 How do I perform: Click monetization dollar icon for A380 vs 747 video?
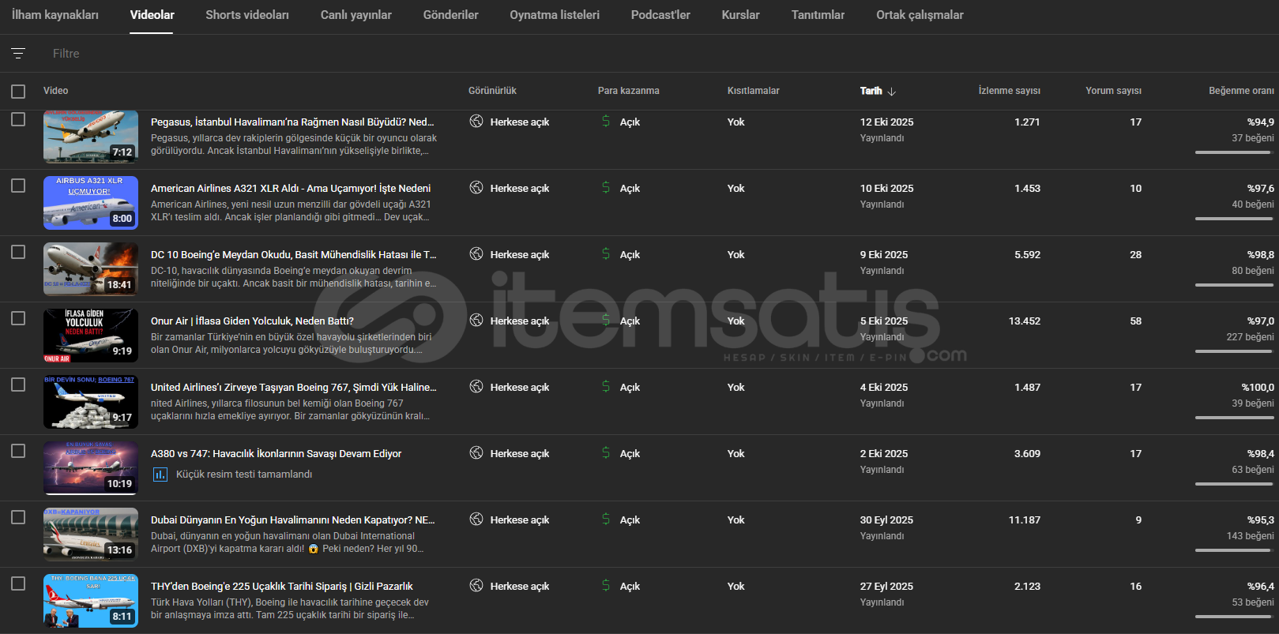(x=606, y=452)
